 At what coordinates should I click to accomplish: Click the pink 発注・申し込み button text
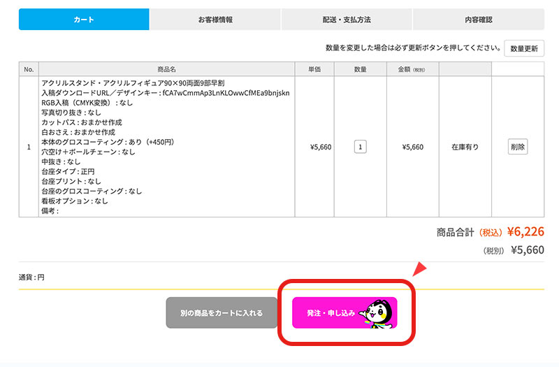click(331, 312)
